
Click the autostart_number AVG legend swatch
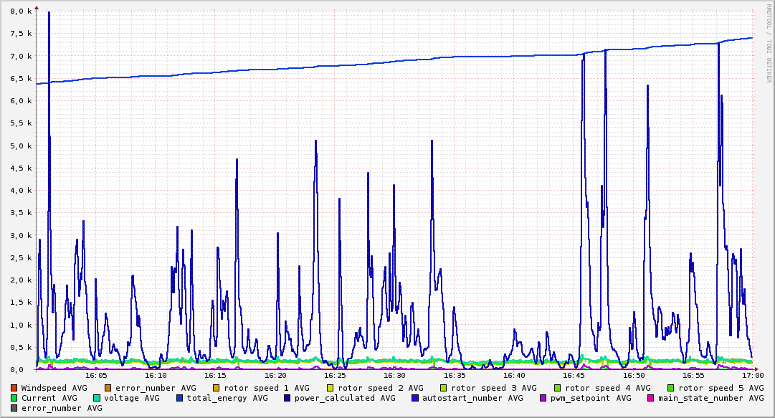tap(414, 398)
